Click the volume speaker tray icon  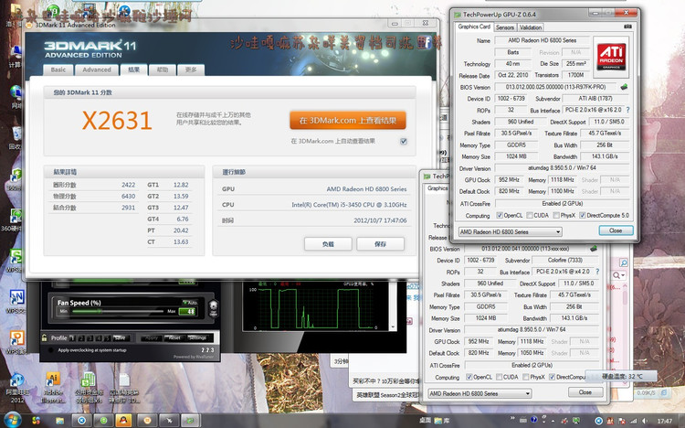point(645,421)
